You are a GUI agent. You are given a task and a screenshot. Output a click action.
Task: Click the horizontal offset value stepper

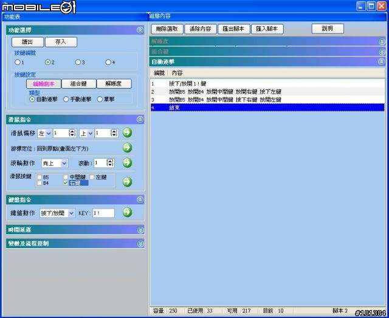pos(72,133)
